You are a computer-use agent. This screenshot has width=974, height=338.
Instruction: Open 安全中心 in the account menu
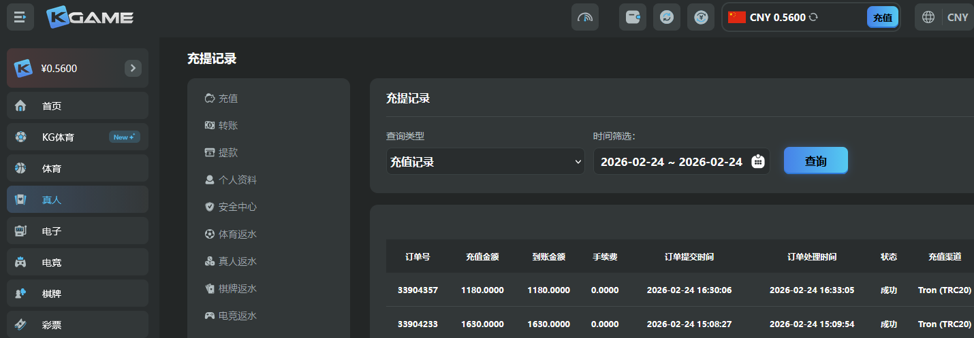(x=237, y=207)
